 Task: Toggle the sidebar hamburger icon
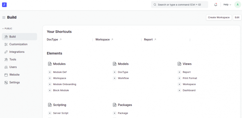[x=4, y=17]
